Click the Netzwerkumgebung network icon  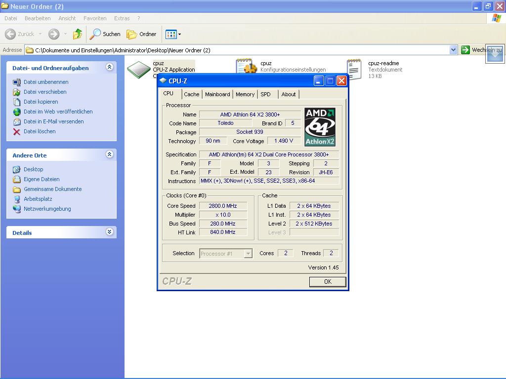coord(17,209)
